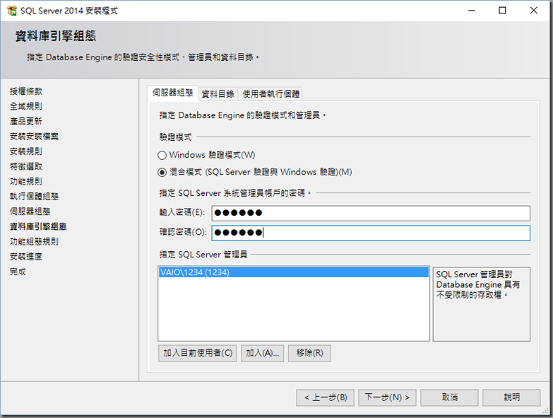Maximize the setup window
The height and width of the screenshot is (418, 553).
502,11
